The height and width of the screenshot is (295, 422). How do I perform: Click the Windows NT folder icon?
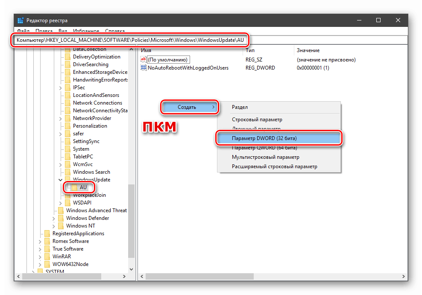61,226
